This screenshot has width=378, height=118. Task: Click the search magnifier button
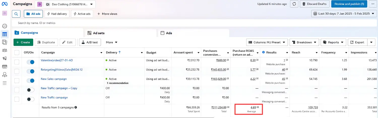[16, 14]
